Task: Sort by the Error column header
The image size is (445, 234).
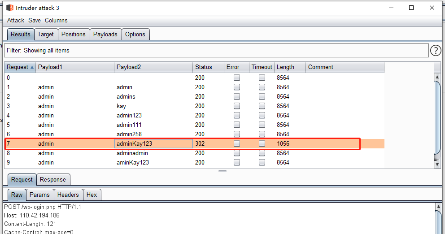Action: (x=236, y=67)
